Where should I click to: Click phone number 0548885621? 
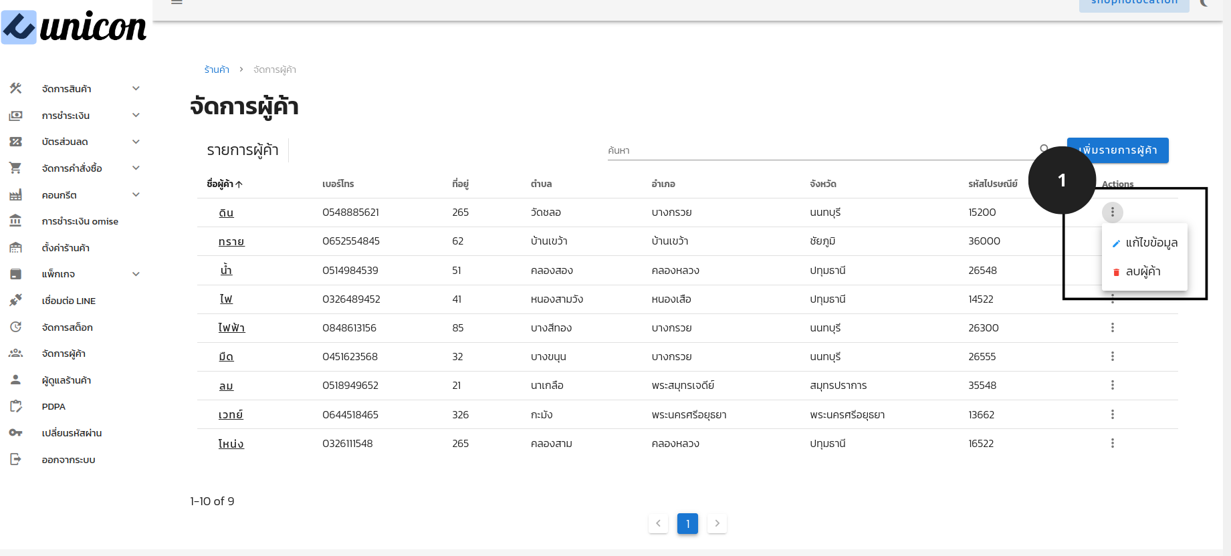click(350, 213)
